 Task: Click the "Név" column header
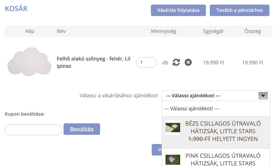click(61, 31)
